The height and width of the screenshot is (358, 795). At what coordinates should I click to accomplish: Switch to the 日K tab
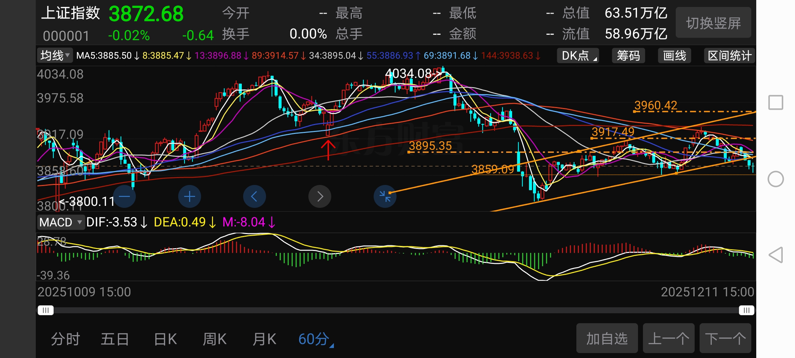[x=165, y=339]
